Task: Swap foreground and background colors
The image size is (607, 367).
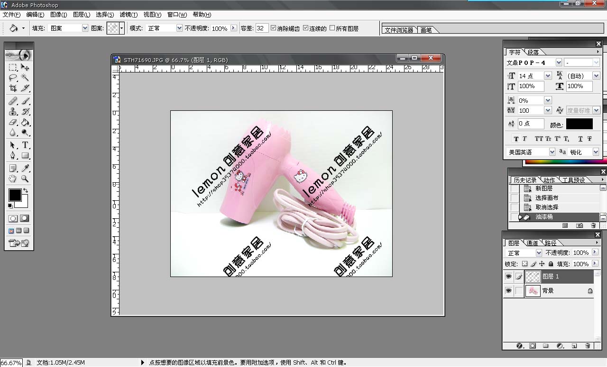Action: tap(25, 190)
